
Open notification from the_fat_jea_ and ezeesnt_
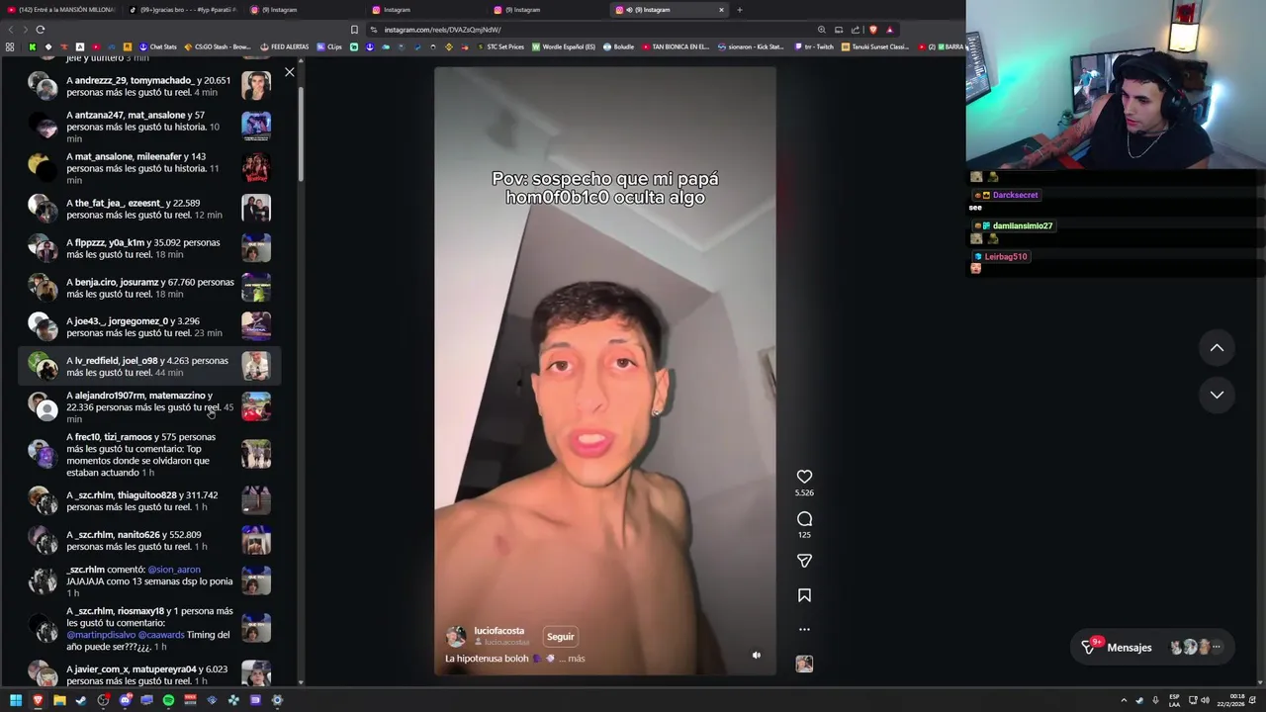tap(148, 209)
